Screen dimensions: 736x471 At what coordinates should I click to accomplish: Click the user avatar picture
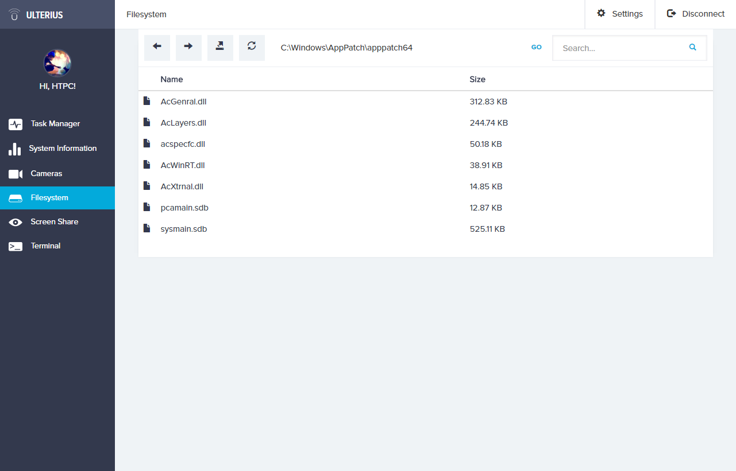pyautogui.click(x=57, y=63)
